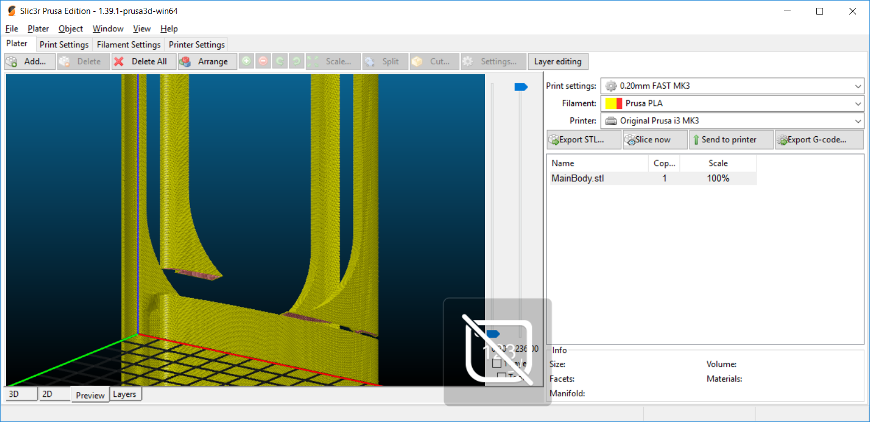Click the Export STL... button
Screen dimensions: 870x422
[x=583, y=140]
